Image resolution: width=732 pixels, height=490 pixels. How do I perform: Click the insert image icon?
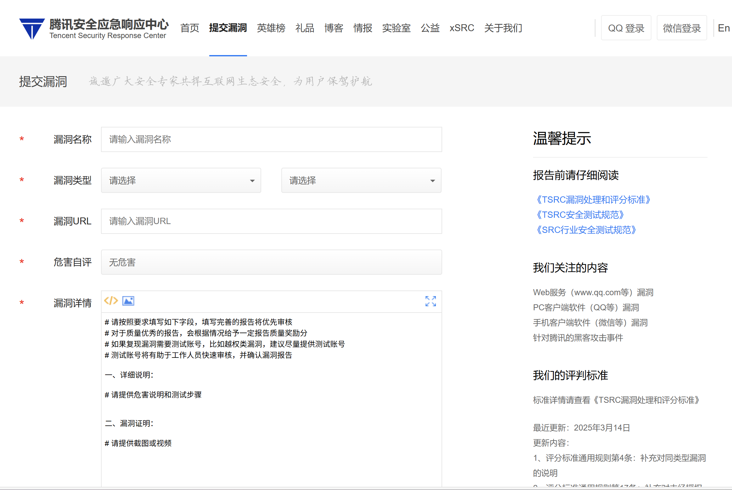[128, 301]
